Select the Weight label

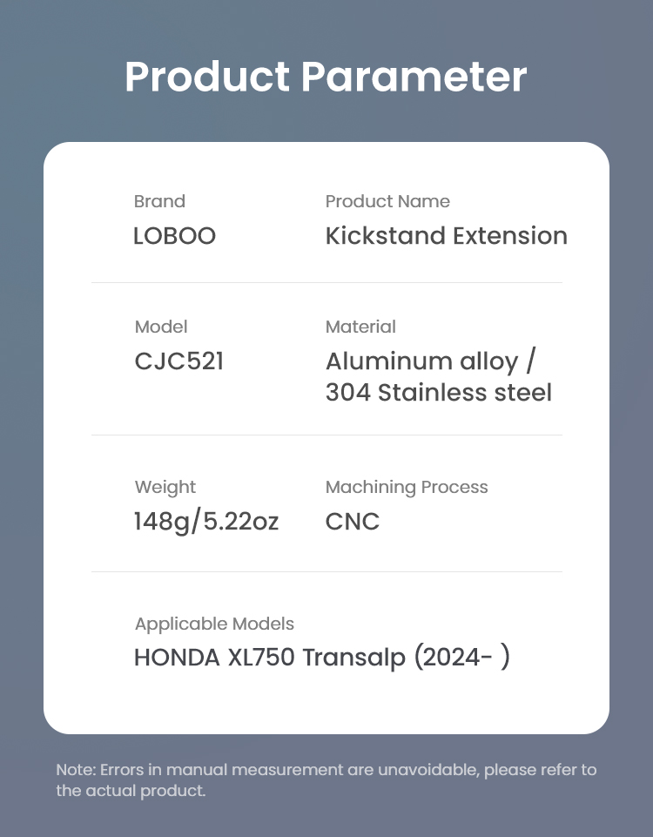165,488
